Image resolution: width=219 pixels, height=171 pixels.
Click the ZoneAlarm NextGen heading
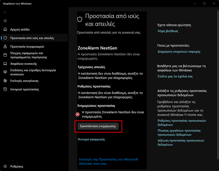pos(97,48)
